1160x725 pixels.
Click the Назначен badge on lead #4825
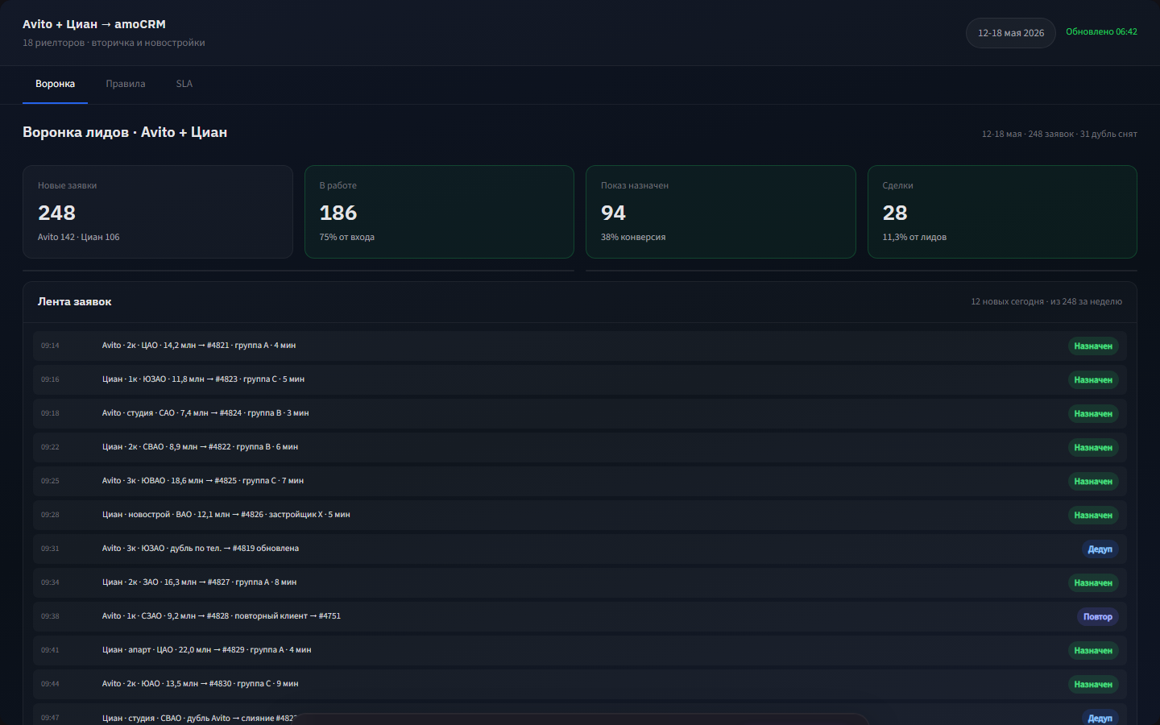tap(1093, 482)
